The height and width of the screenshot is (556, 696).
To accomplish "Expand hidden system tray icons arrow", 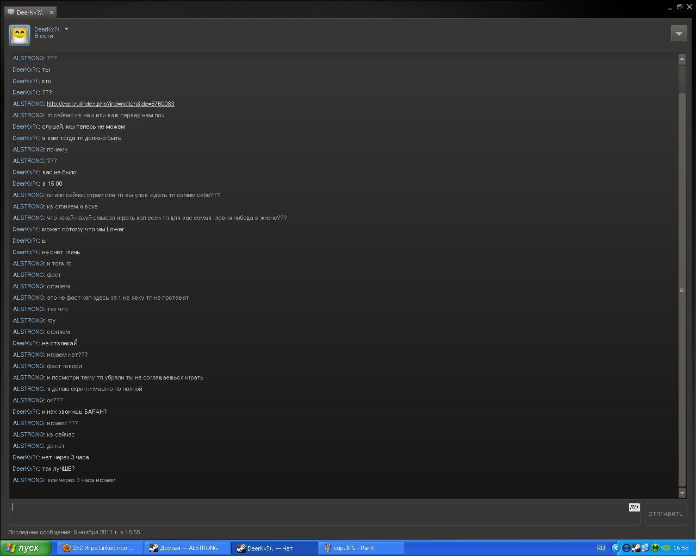I will [616, 548].
